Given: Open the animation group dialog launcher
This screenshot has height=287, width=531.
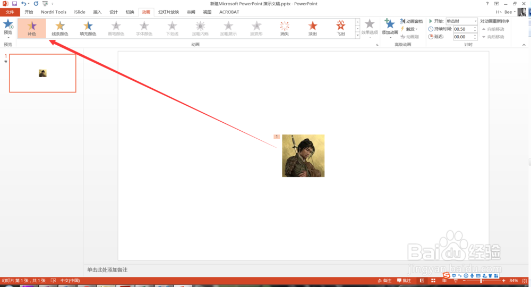Looking at the screenshot, I should pos(377,45).
